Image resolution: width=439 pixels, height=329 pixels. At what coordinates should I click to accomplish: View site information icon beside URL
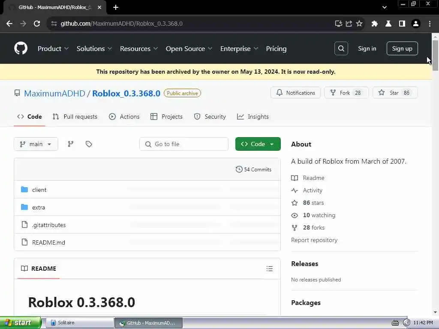pos(54,24)
